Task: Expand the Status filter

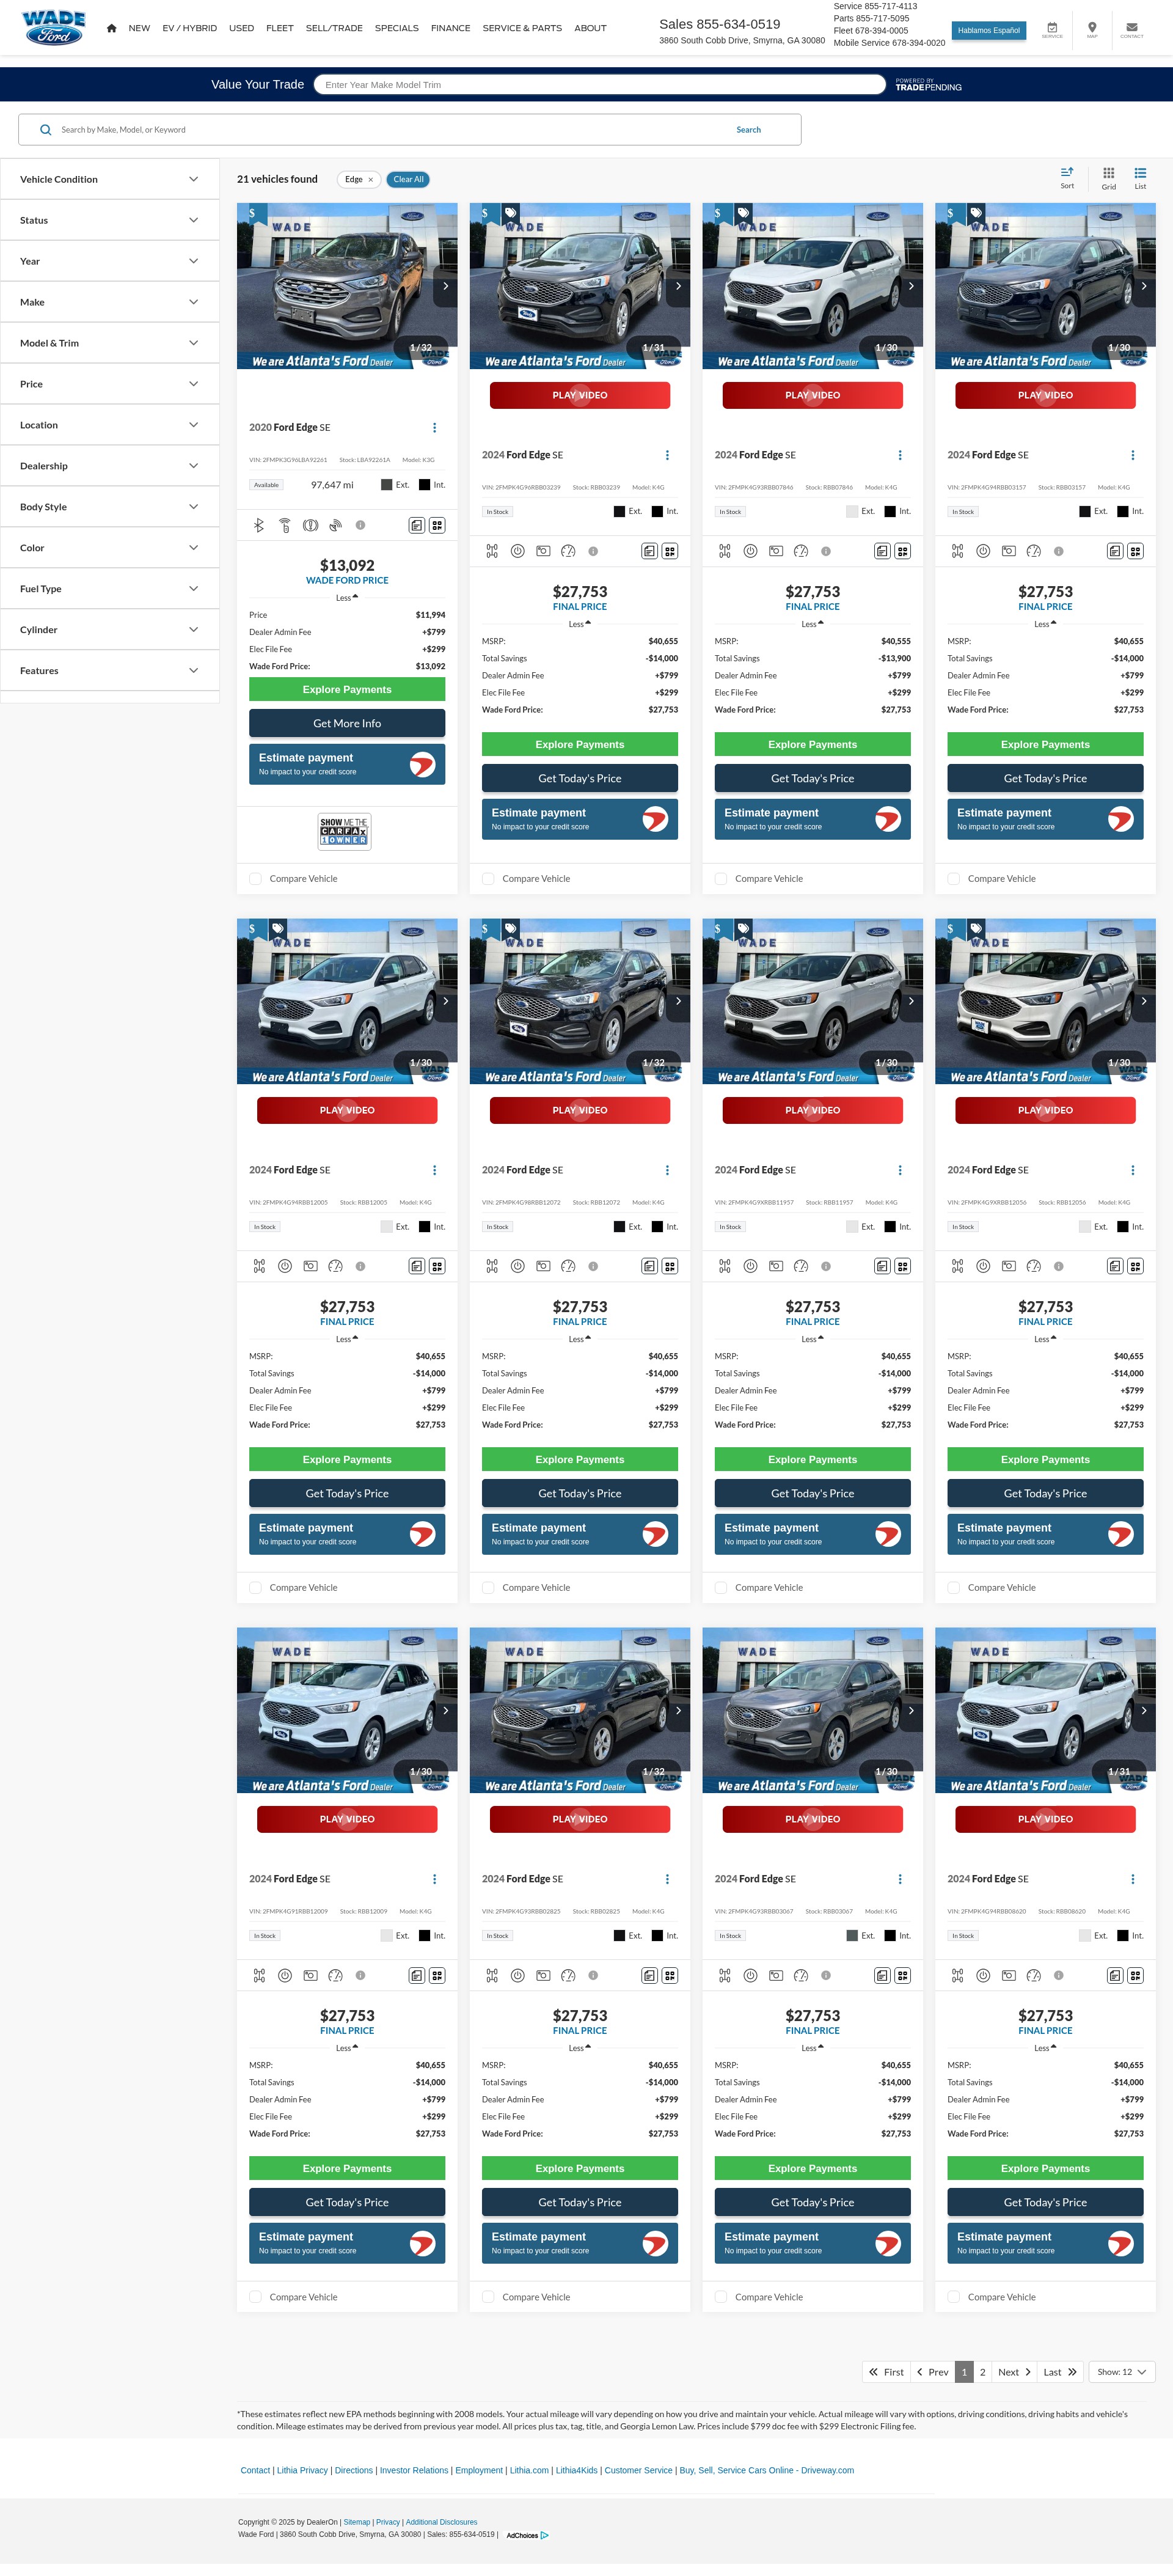Action: 109,220
